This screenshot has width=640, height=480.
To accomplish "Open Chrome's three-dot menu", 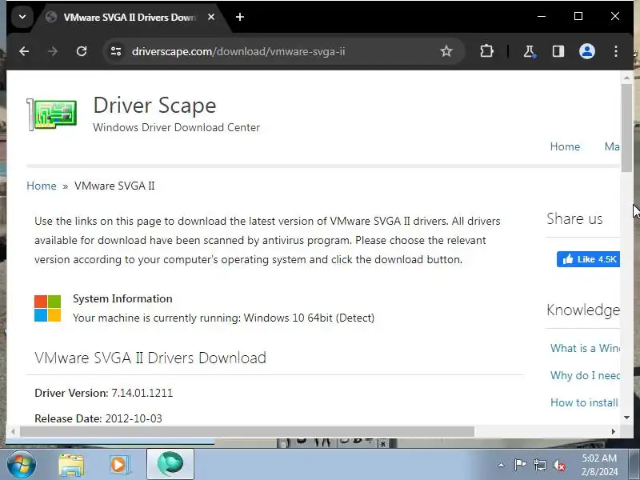I will (615, 51).
